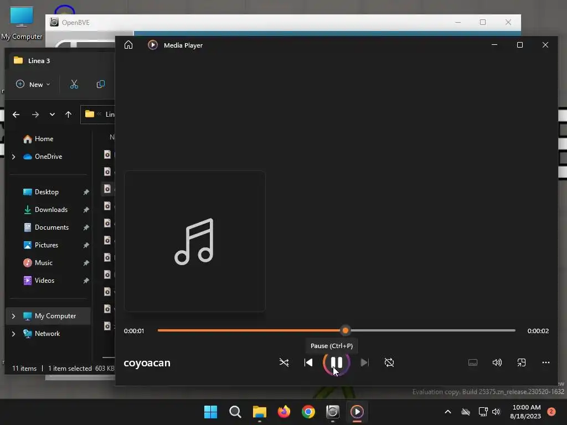Open the New dropdown in File Explorer
The image size is (567, 425).
[x=33, y=84]
